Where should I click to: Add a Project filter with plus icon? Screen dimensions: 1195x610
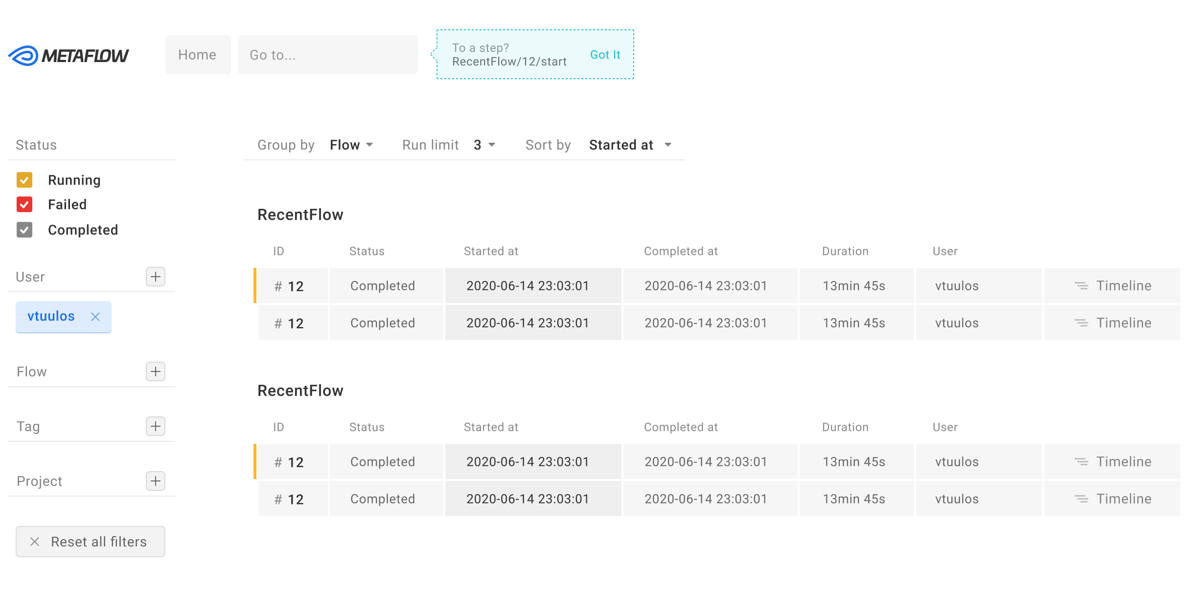156,481
